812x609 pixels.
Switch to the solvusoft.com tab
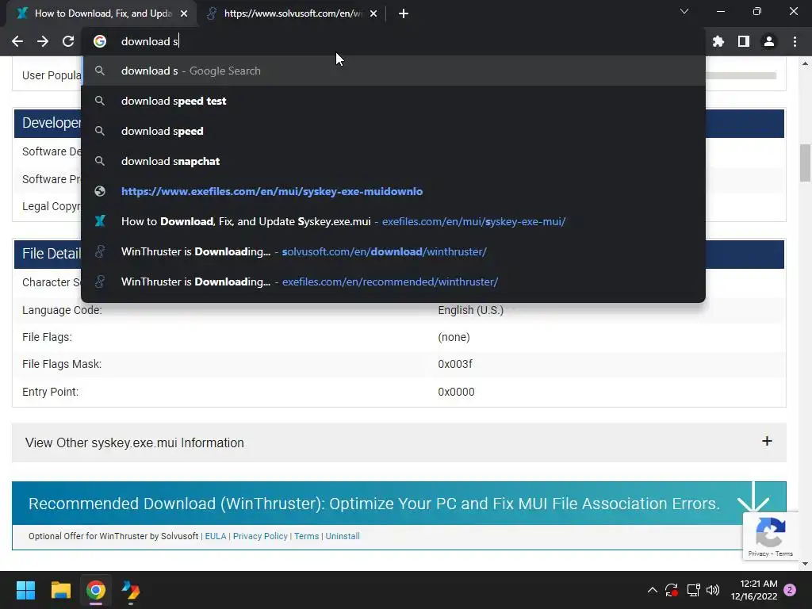(293, 13)
